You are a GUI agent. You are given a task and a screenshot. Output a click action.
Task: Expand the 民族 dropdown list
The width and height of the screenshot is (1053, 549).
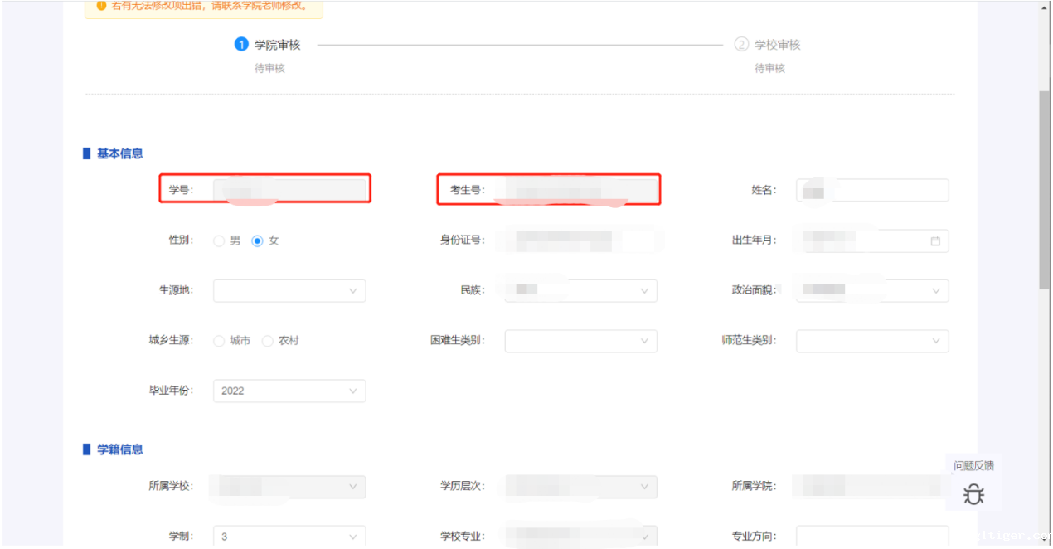580,291
